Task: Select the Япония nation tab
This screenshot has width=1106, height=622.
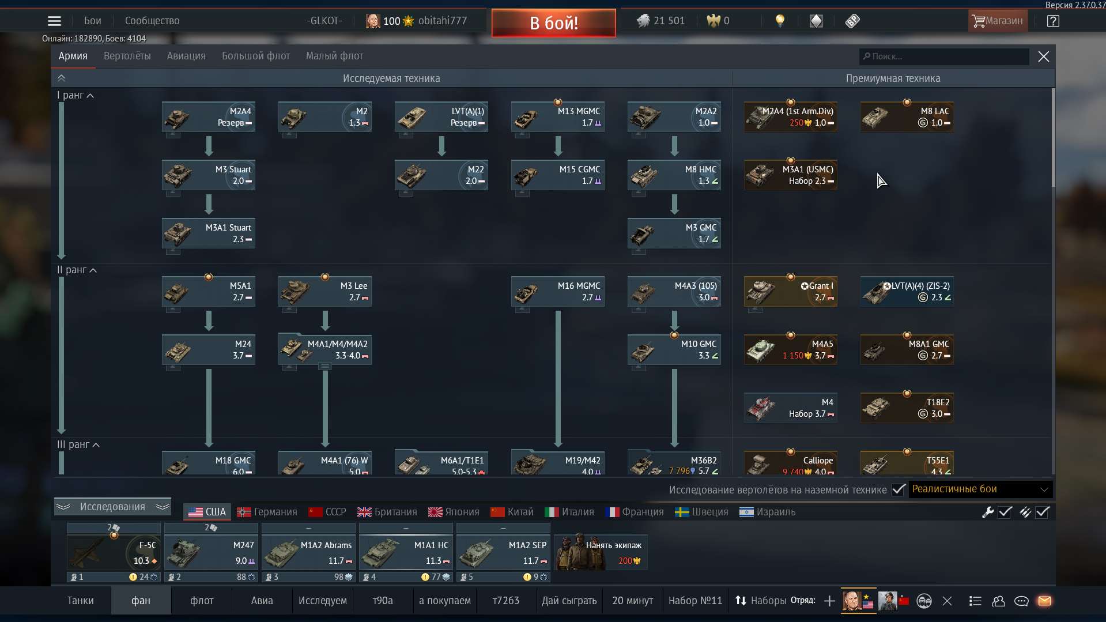Action: (x=454, y=512)
